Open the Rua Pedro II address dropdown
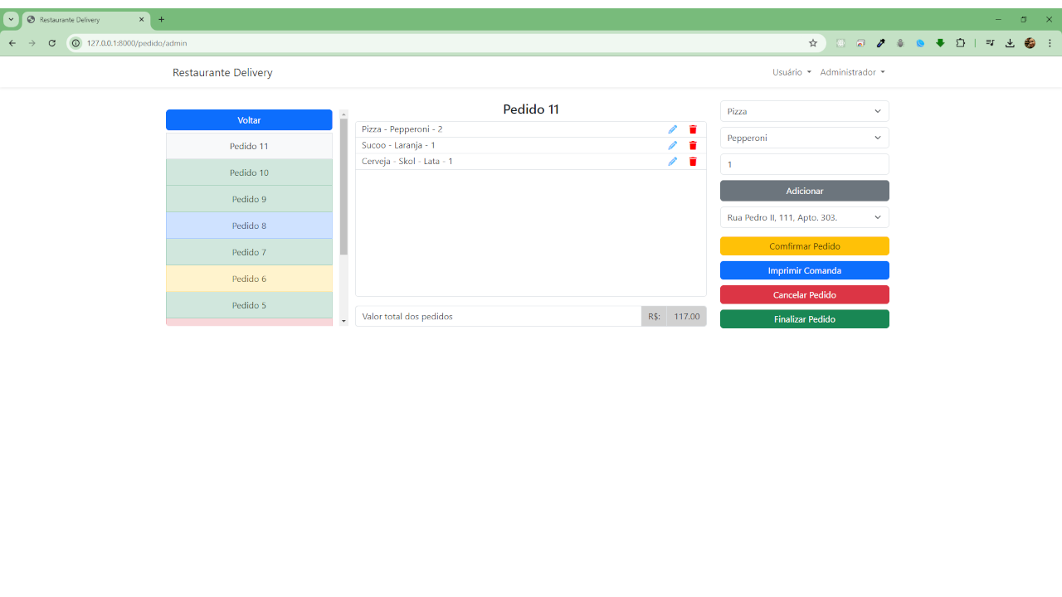The height and width of the screenshot is (597, 1062). point(804,217)
